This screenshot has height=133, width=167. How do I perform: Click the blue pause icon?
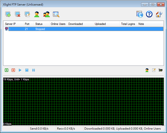pos(34,70)
